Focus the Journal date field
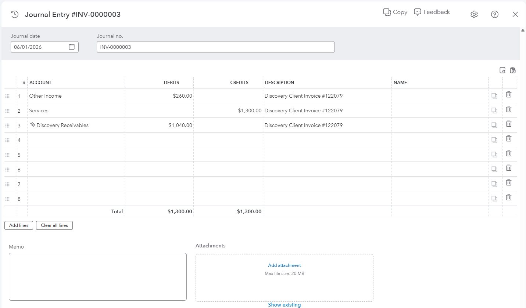This screenshot has height=308, width=526. coord(44,47)
